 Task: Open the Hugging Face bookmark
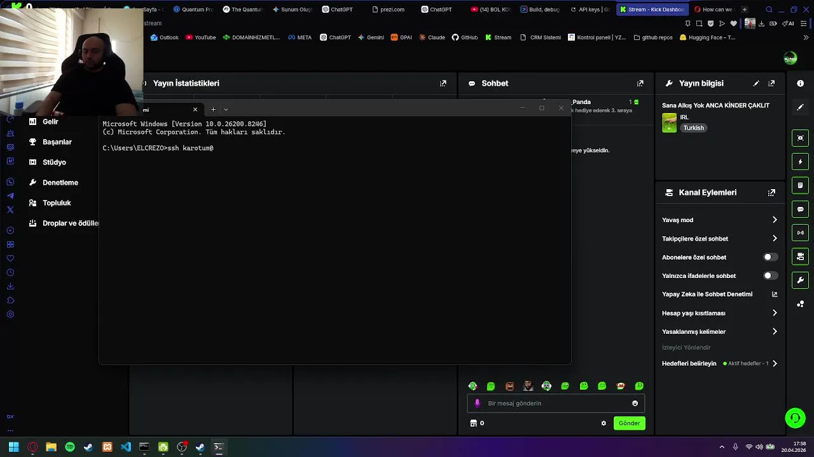pos(707,37)
